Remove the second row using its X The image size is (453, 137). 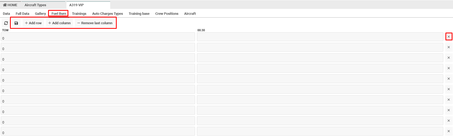[x=449, y=47]
